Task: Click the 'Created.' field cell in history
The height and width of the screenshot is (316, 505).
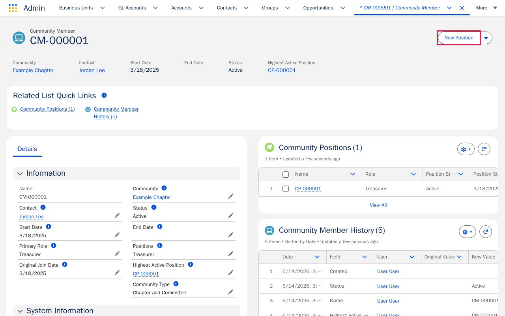Action: [x=339, y=271]
